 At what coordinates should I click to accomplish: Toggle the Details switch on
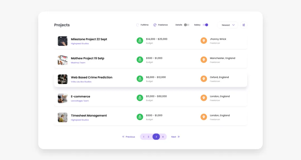click(x=187, y=25)
